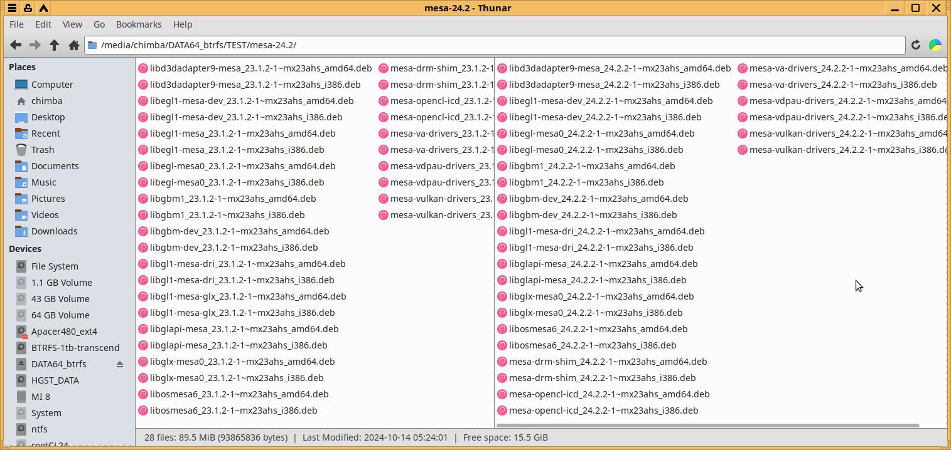
Task: Select libglapi-mesa_24.2.2-1~mx23ahs_i386.deb
Action: click(591, 280)
